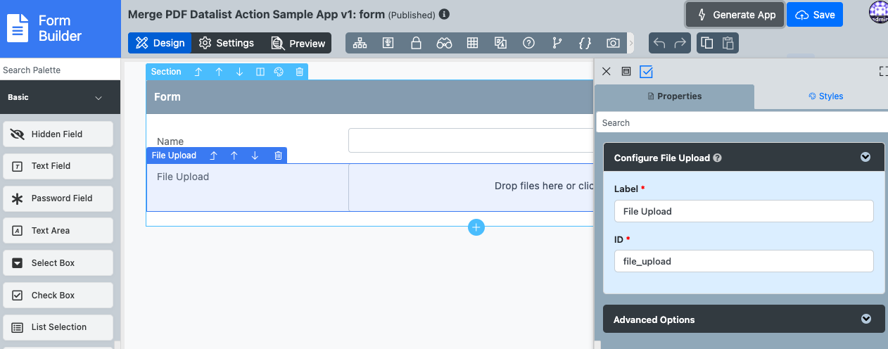Open the curly braces JSON definition icon
888x349 pixels.
pyautogui.click(x=584, y=43)
